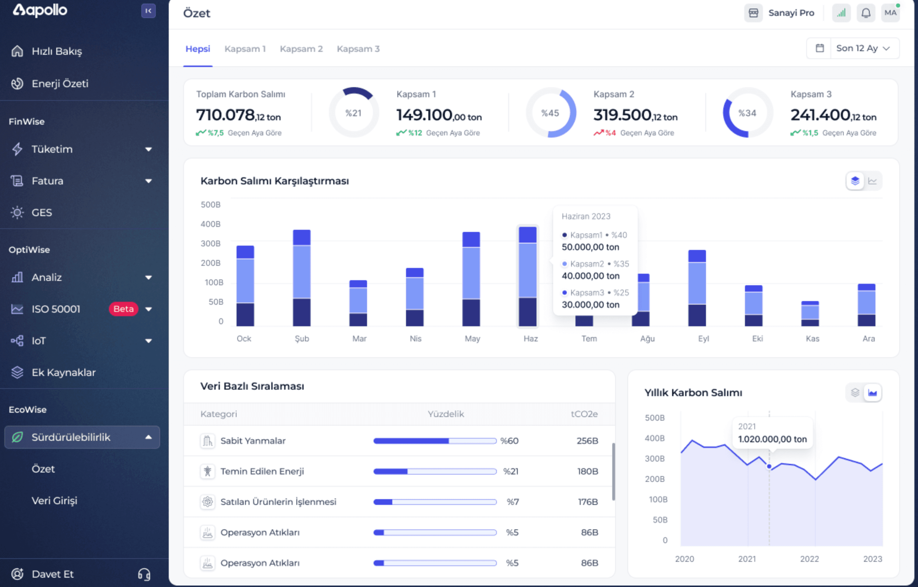Viewport: 918px width, 587px height.
Task: Click the Beta badge
Action: [x=123, y=309]
